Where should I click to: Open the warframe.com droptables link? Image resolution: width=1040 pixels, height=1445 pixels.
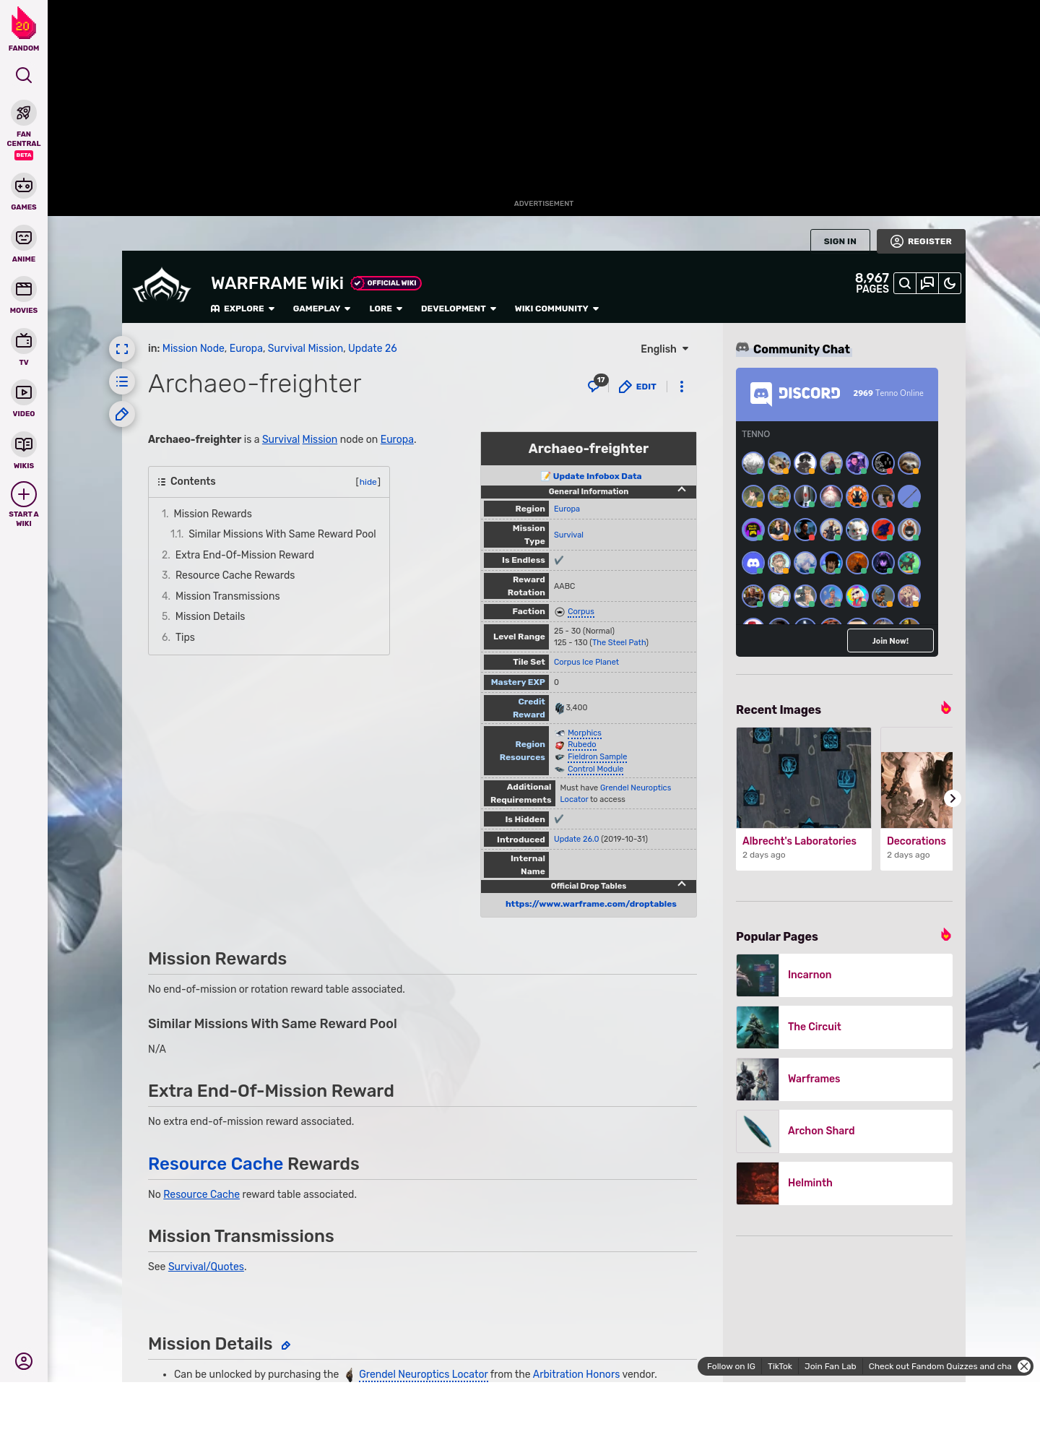tap(591, 904)
